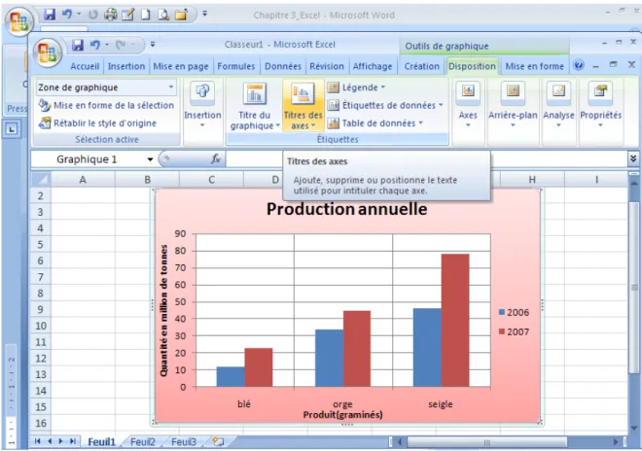
Task: Switch to the Mise en forme tab
Action: coord(534,66)
